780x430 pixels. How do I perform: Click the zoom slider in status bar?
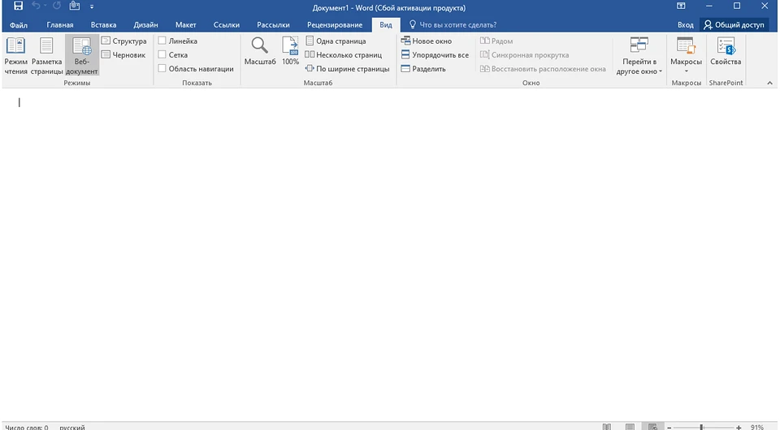tap(701, 427)
